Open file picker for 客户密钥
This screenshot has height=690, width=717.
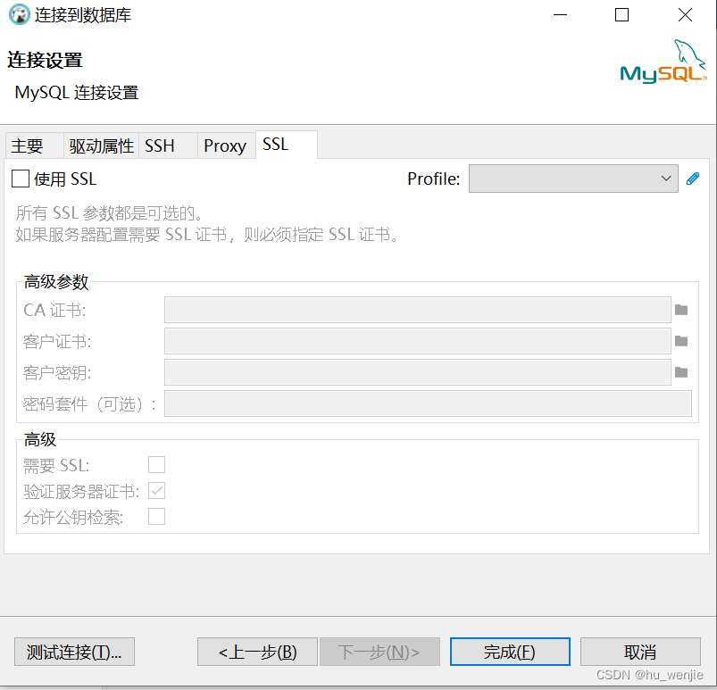[x=681, y=371]
